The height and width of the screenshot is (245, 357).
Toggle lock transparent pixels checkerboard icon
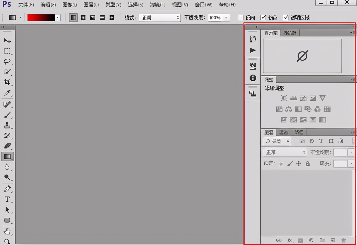pyautogui.click(x=281, y=164)
